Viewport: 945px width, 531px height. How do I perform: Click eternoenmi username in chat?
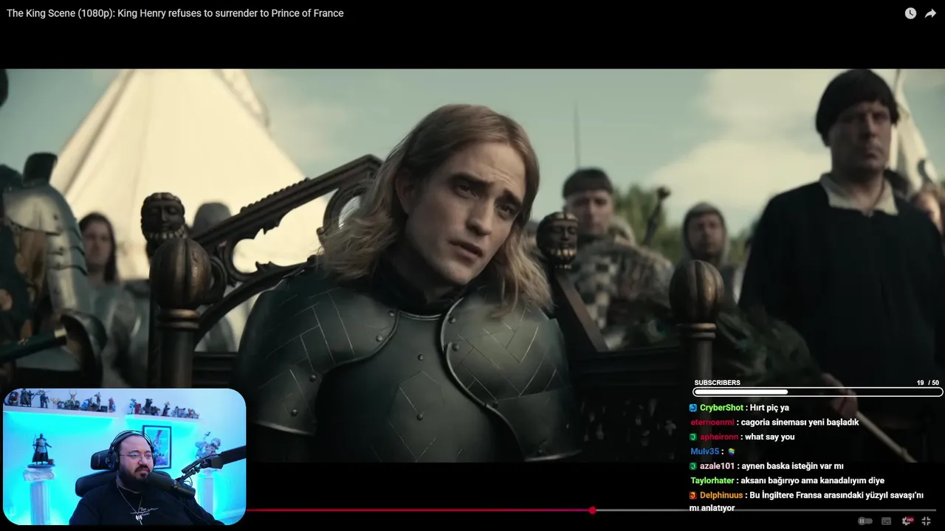click(712, 423)
